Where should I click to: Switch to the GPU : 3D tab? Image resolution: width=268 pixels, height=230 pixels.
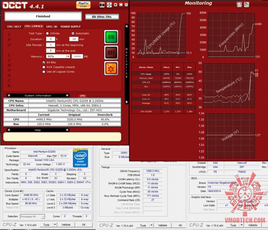52,27
